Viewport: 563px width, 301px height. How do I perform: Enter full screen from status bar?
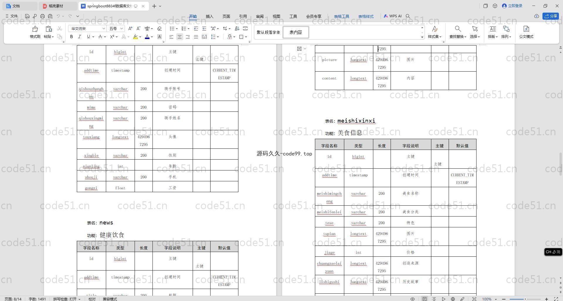pyautogui.click(x=556, y=299)
